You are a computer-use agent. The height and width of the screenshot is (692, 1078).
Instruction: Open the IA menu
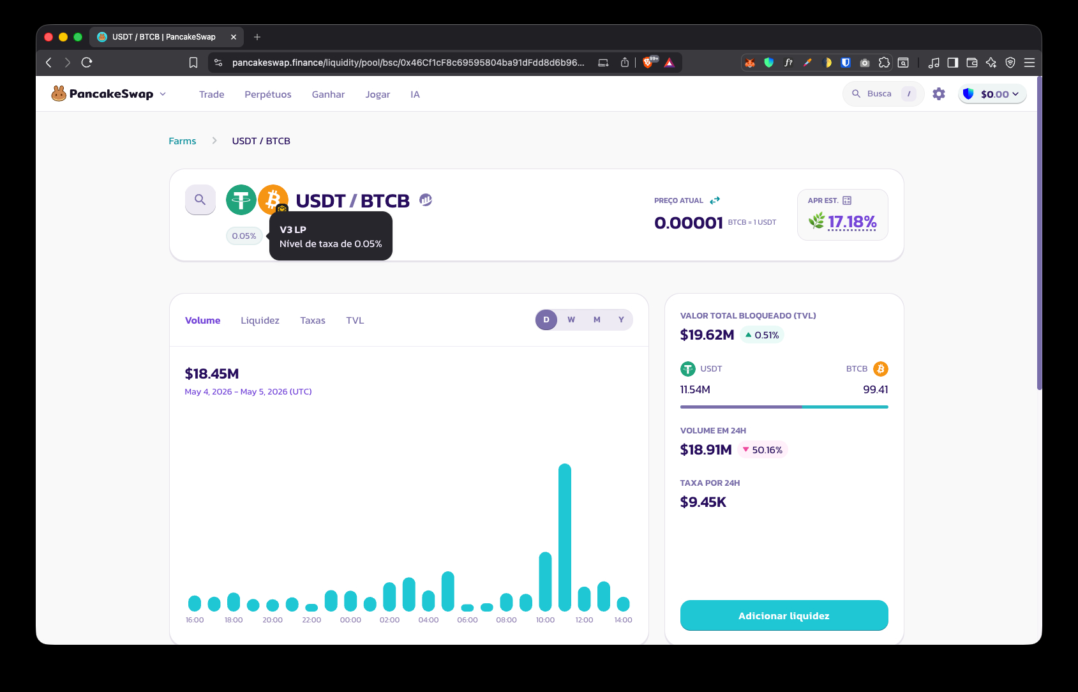(415, 94)
